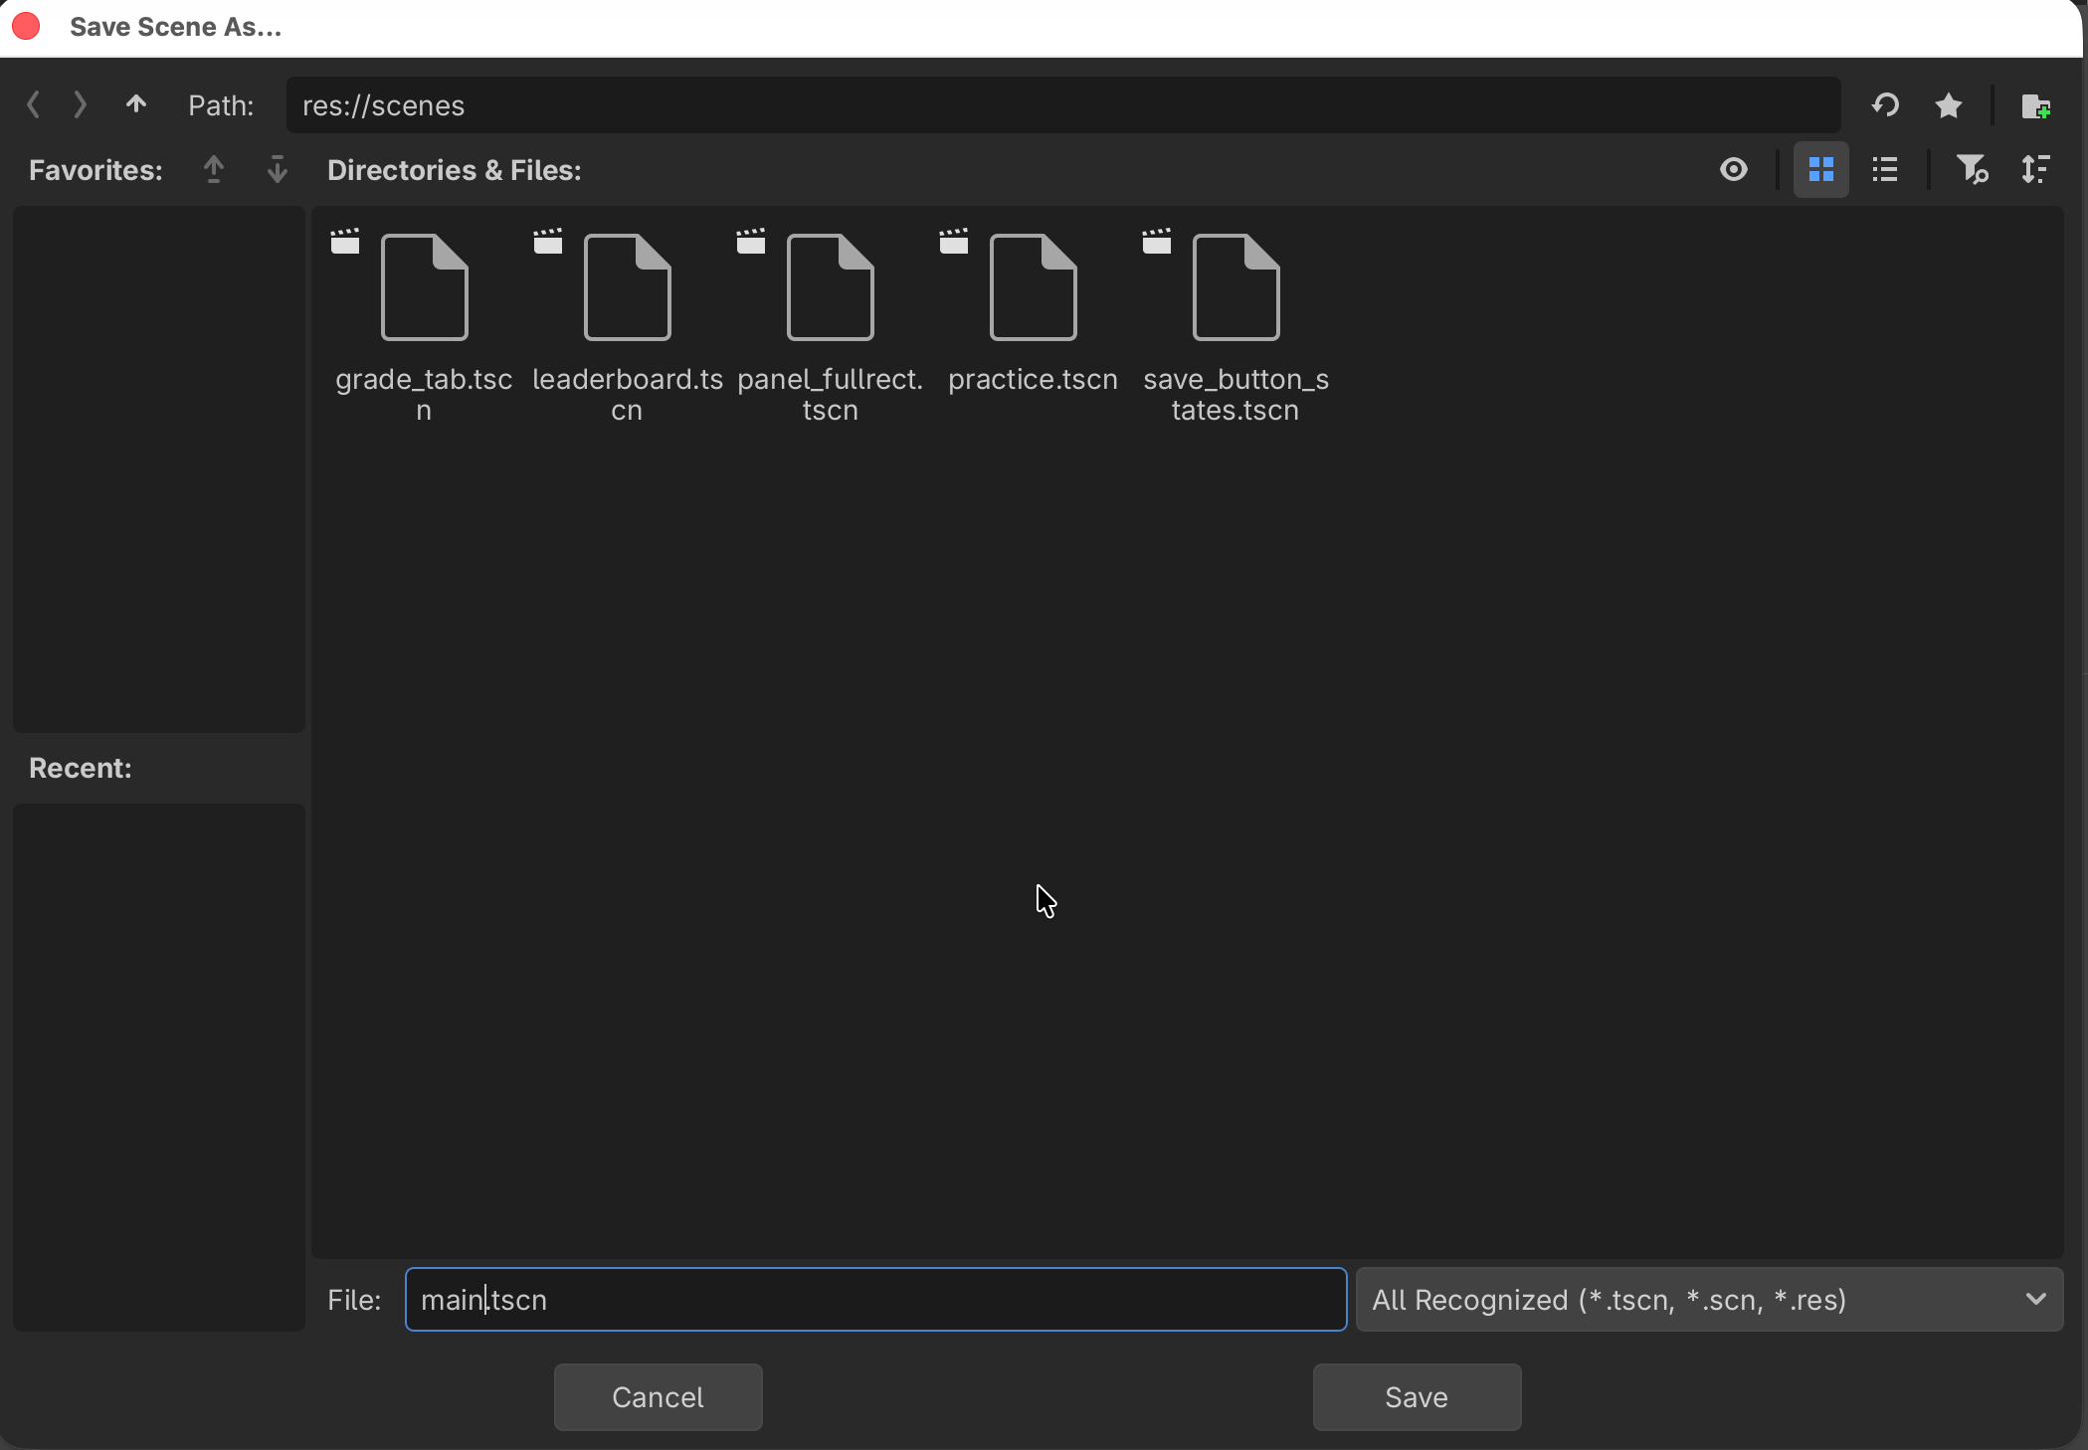This screenshot has height=1450, width=2088.
Task: Select panel_fullrect.tscn file
Action: [x=831, y=325]
